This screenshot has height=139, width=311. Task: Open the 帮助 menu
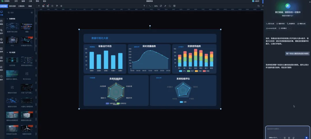coord(37,1)
